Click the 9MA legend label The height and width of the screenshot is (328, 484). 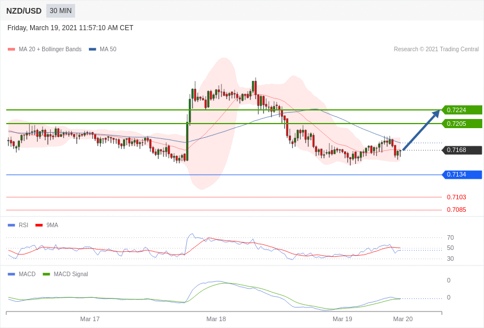tap(52, 225)
